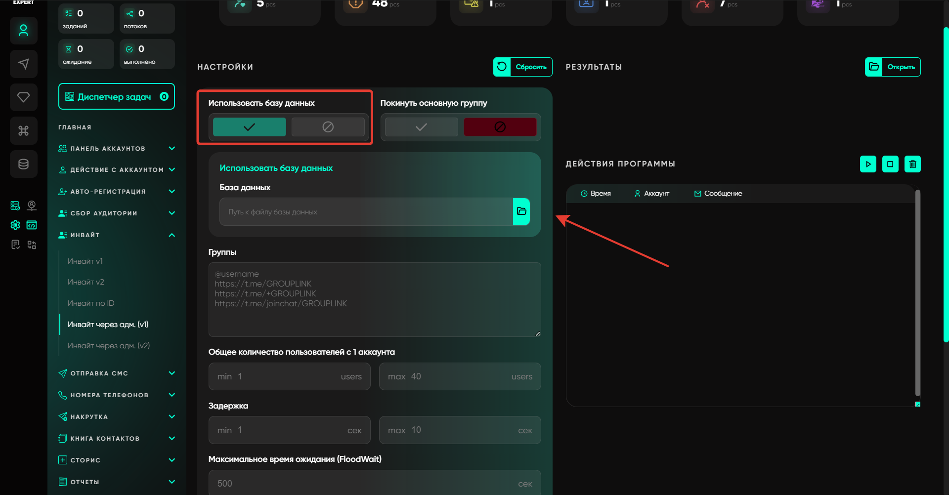Click folder icon to browse database file
This screenshot has height=495, width=949.
[521, 211]
